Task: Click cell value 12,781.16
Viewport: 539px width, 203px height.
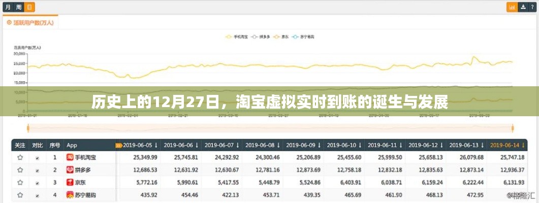Action: pyautogui.click(x=267, y=170)
